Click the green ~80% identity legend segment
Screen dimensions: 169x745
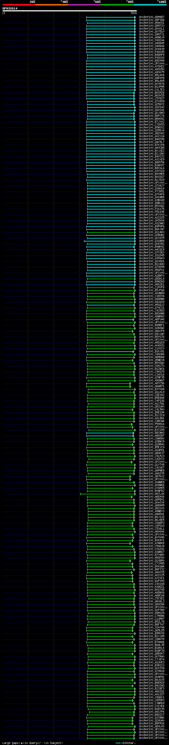pos(117,5)
